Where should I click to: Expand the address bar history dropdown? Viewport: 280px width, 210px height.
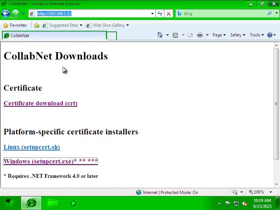152,14
